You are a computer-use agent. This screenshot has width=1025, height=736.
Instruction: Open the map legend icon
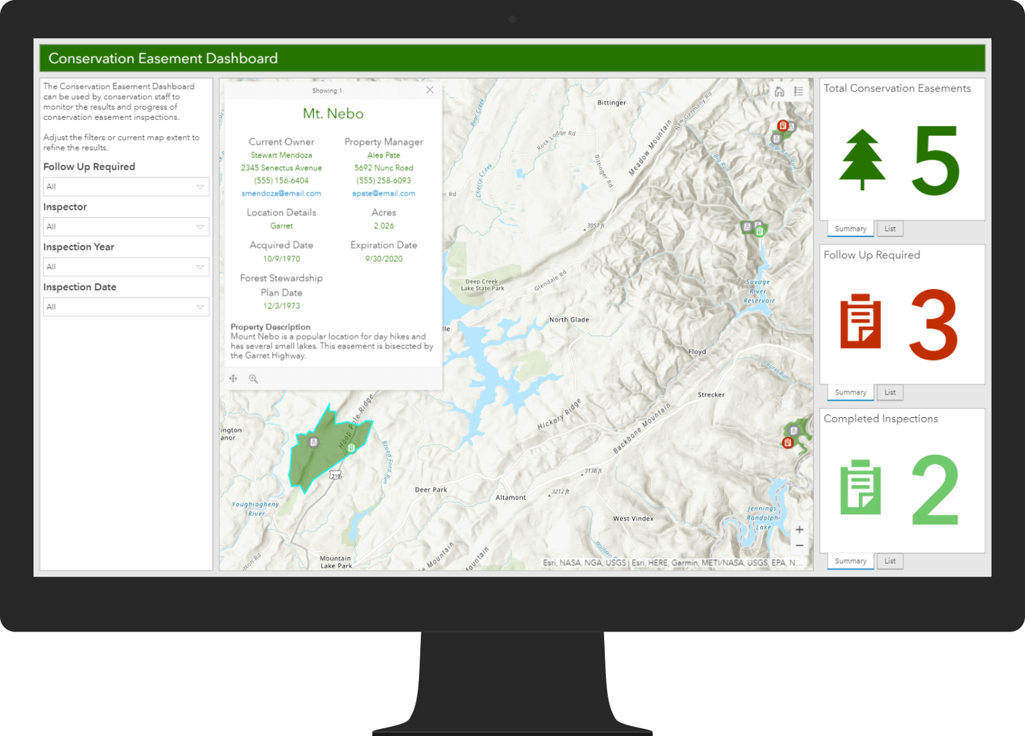tap(799, 92)
